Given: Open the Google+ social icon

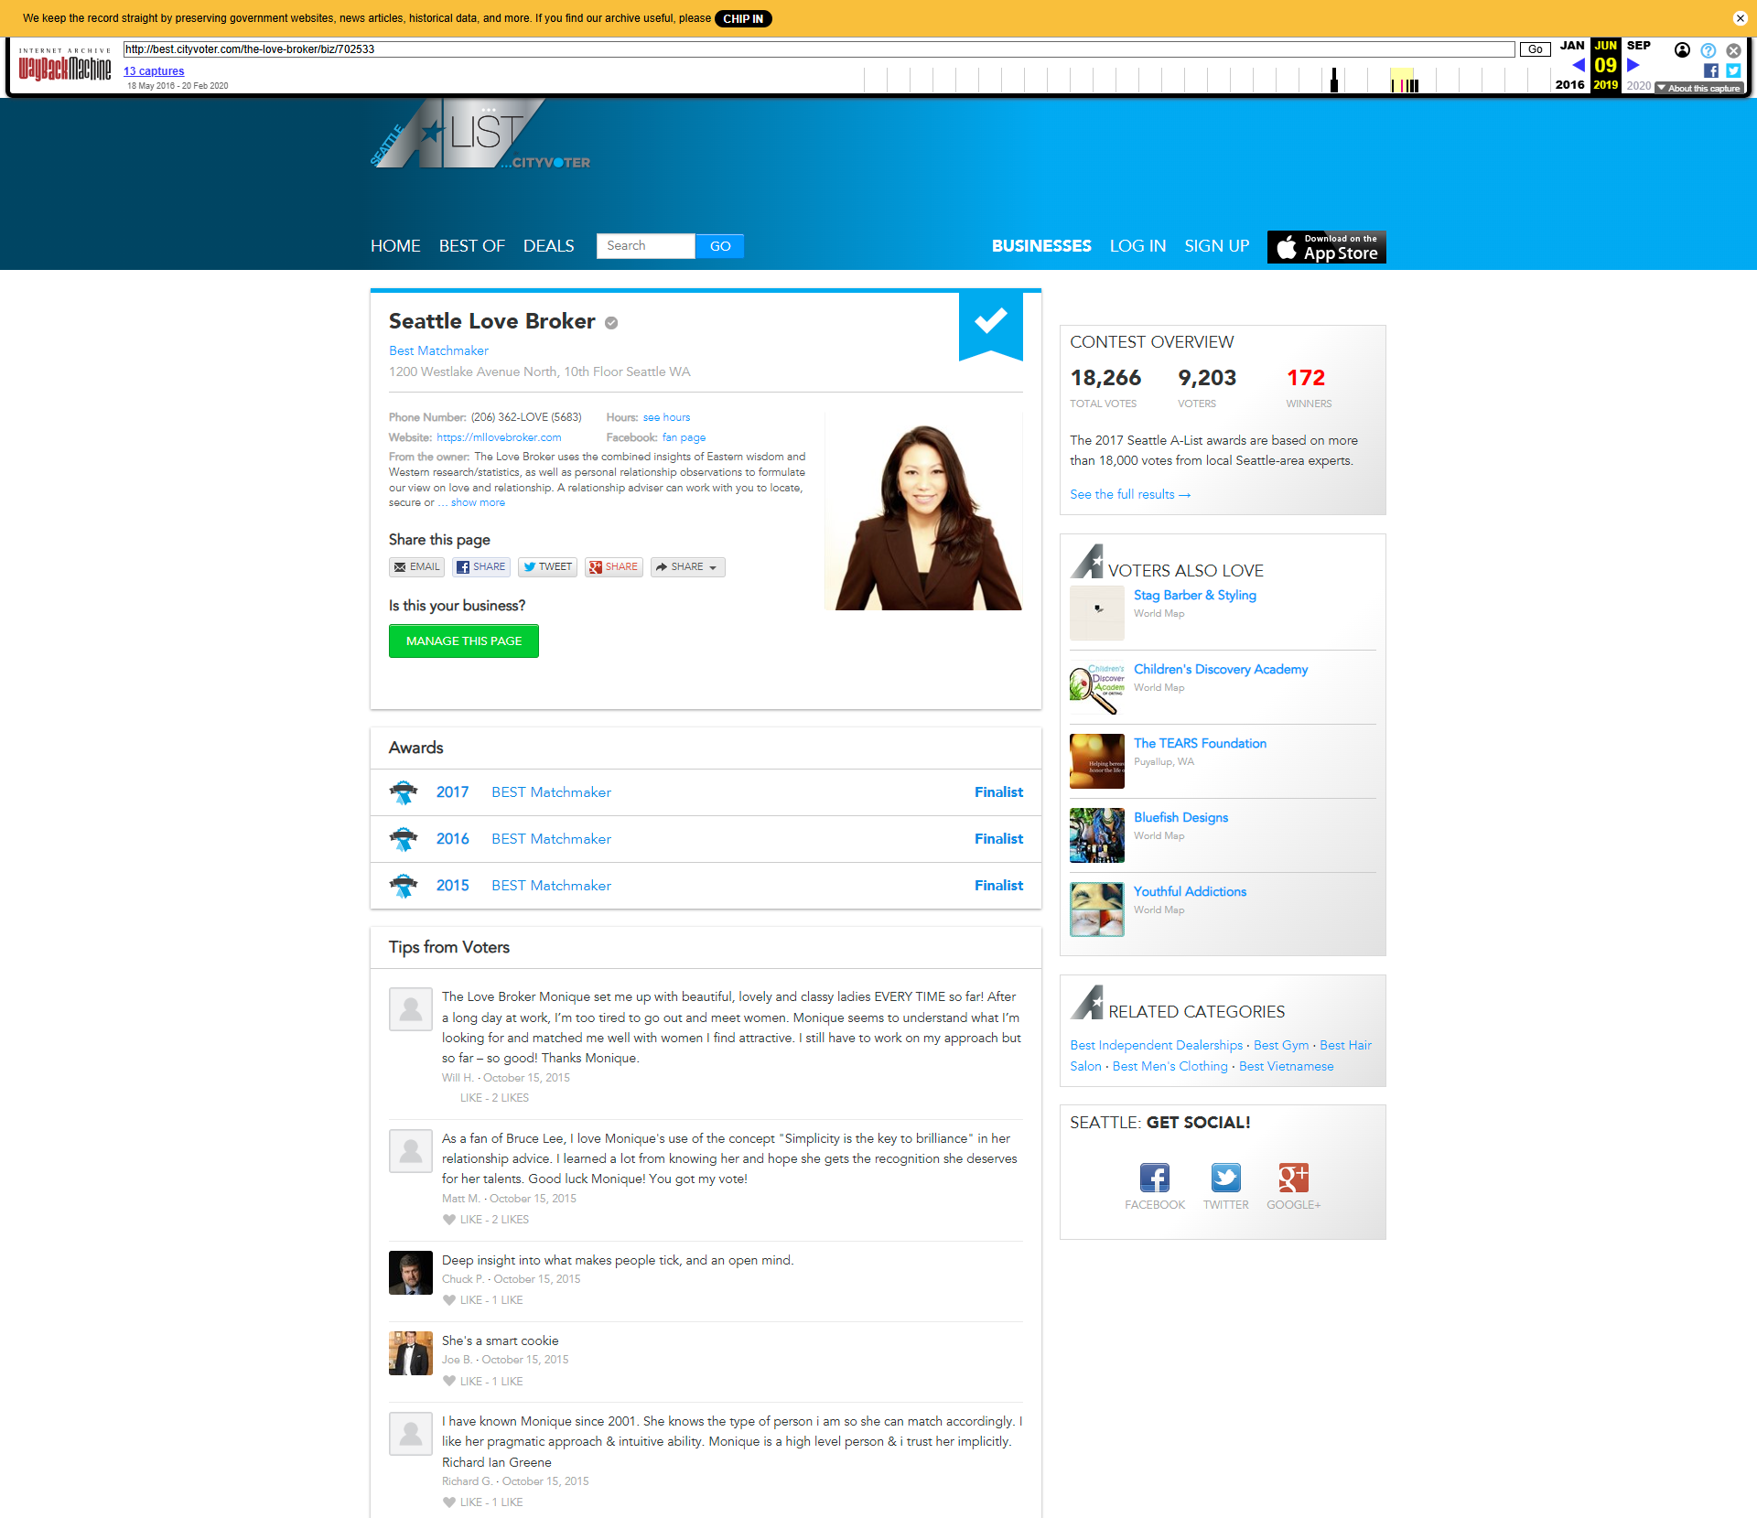Looking at the screenshot, I should coord(1293,1178).
